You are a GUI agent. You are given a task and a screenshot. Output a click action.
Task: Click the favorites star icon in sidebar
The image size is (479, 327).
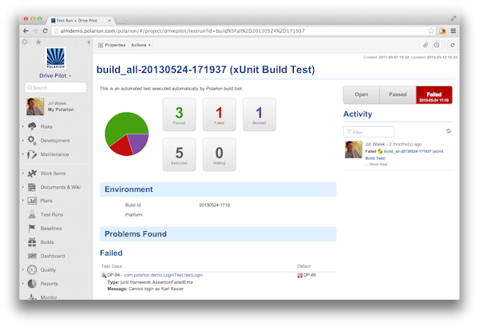[38, 42]
